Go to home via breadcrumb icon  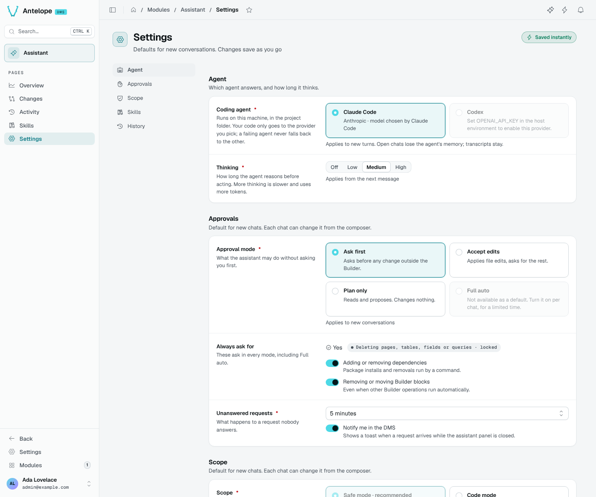pos(134,10)
